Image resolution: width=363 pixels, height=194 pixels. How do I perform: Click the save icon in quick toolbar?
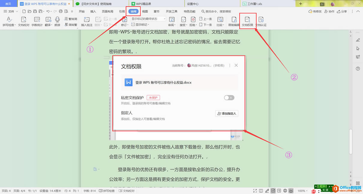tap(35, 11)
